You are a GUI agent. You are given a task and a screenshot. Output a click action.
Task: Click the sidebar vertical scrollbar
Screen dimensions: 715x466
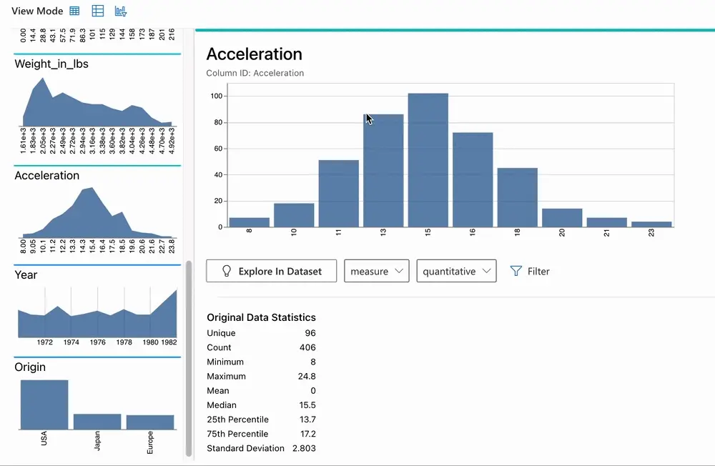coord(189,357)
